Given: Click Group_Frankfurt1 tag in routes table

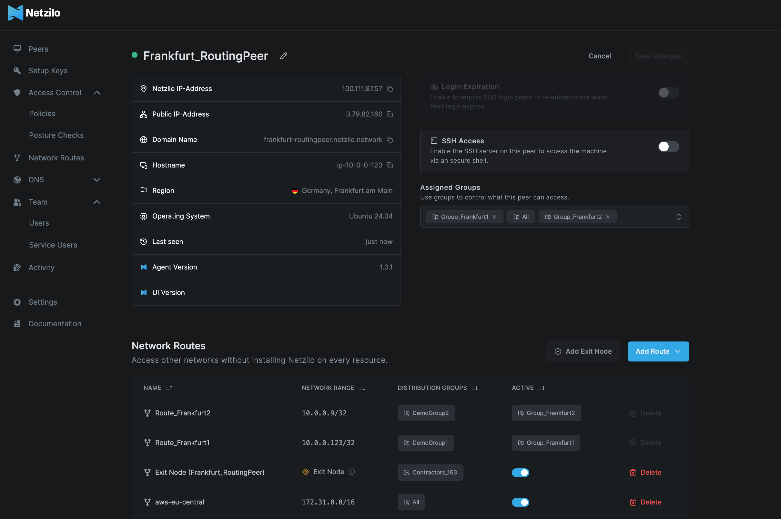Looking at the screenshot, I should coord(546,443).
